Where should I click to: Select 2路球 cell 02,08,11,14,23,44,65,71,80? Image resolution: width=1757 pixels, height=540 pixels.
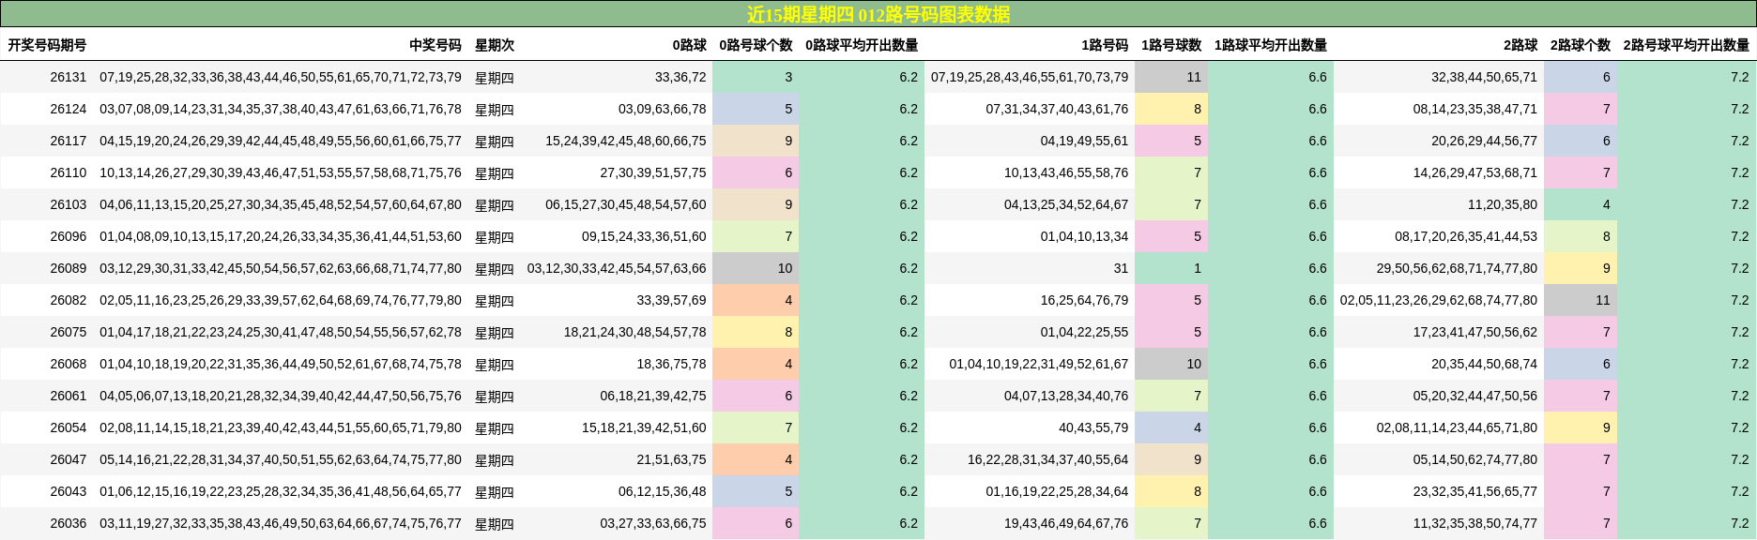click(1458, 427)
